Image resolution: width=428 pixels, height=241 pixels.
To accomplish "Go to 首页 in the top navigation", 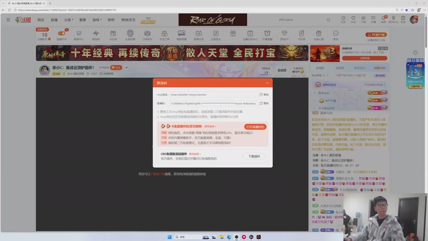I will point(41,20).
